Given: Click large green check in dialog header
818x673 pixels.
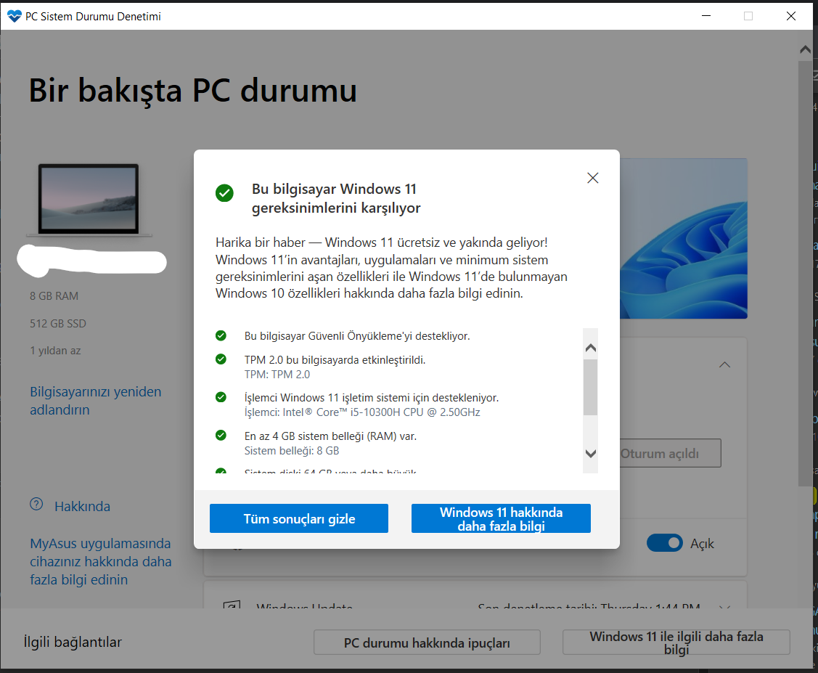Looking at the screenshot, I should (x=224, y=193).
